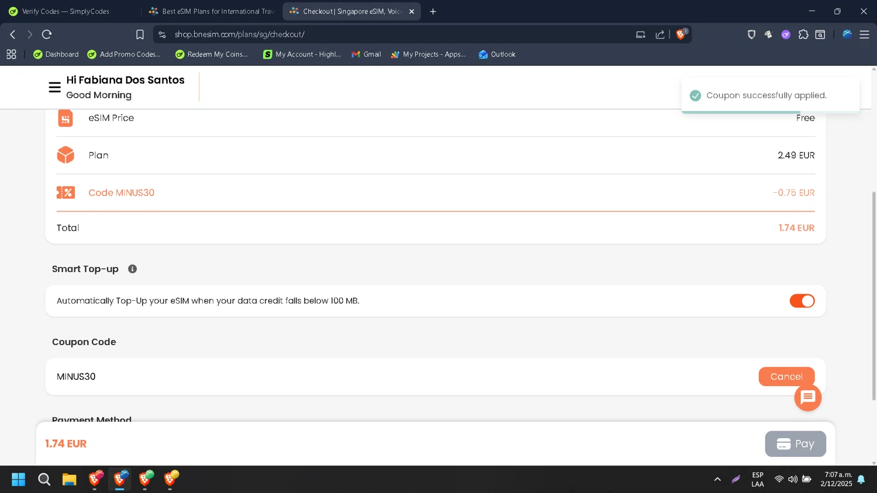877x493 pixels.
Task: Show hidden tray icons chevron
Action: (x=717, y=480)
